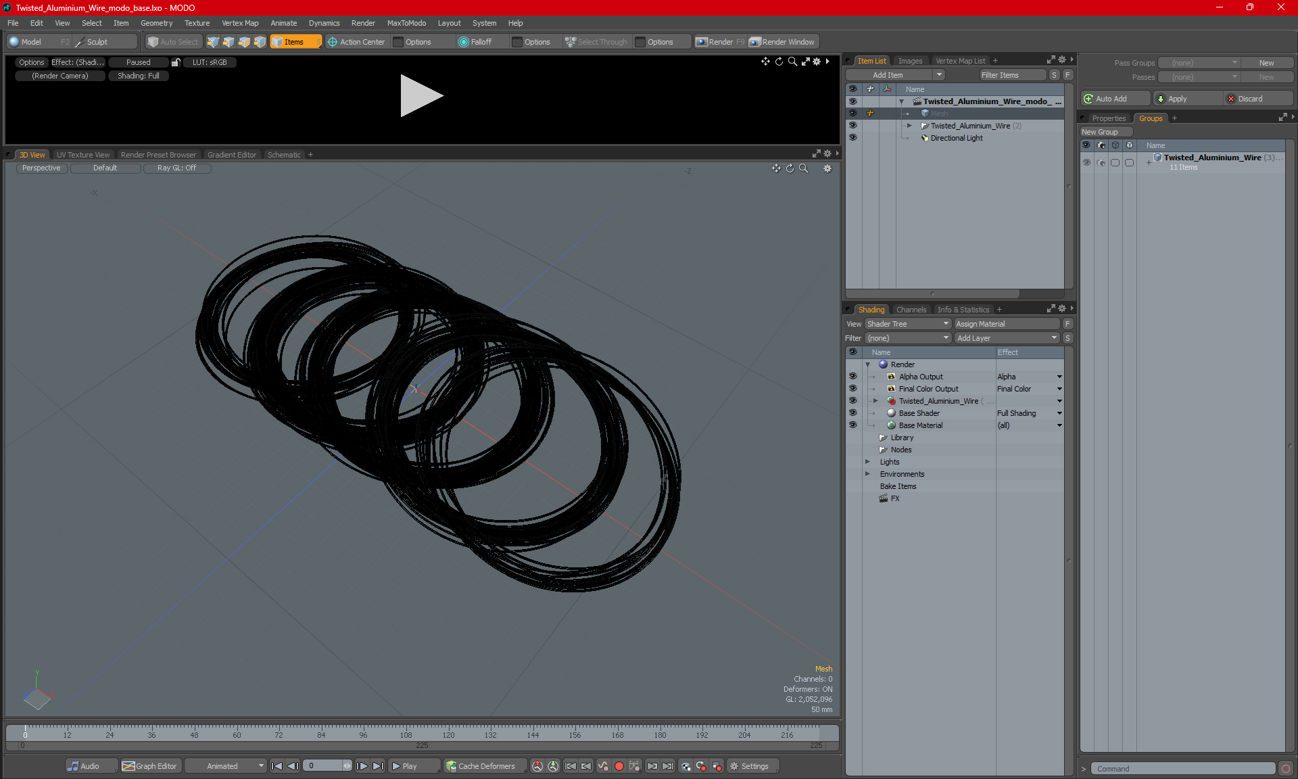
Task: Toggle visibility of Base Shader layer
Action: coord(852,413)
